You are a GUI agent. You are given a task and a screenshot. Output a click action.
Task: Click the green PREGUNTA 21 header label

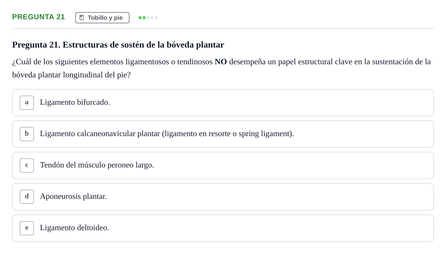38,17
